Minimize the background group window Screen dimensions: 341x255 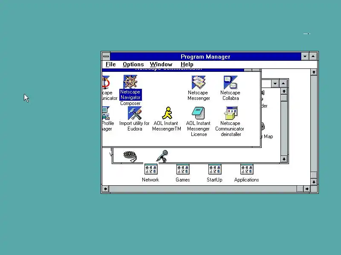click(x=275, y=84)
